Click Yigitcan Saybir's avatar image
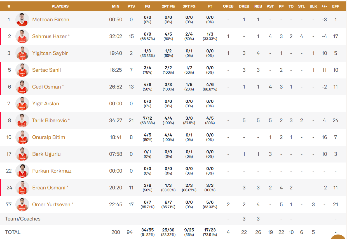Image resolution: width=347 pixels, height=239 pixels. (x=22, y=53)
